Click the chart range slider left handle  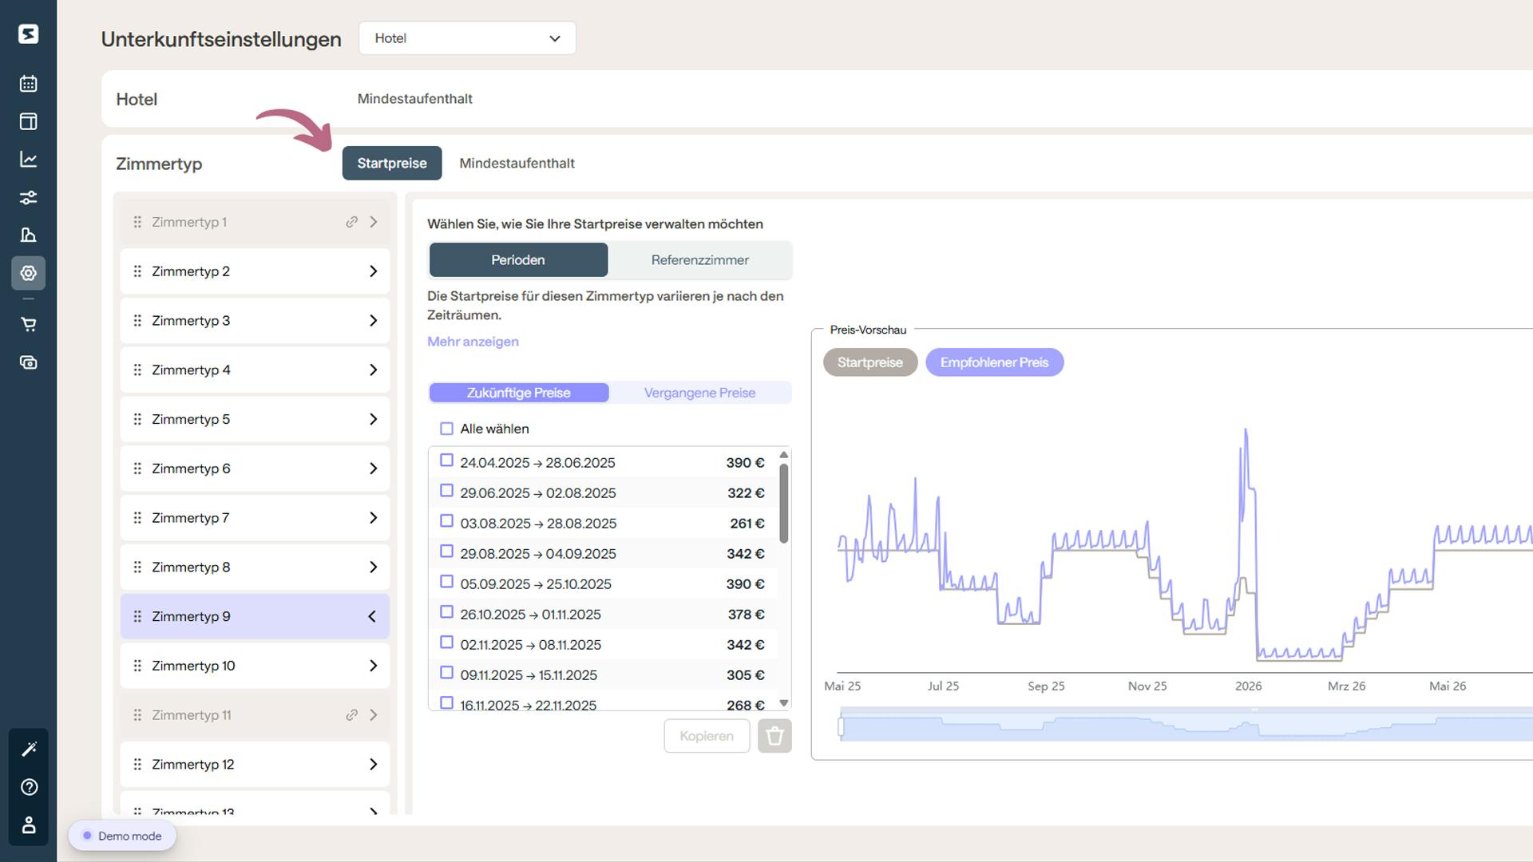841,727
